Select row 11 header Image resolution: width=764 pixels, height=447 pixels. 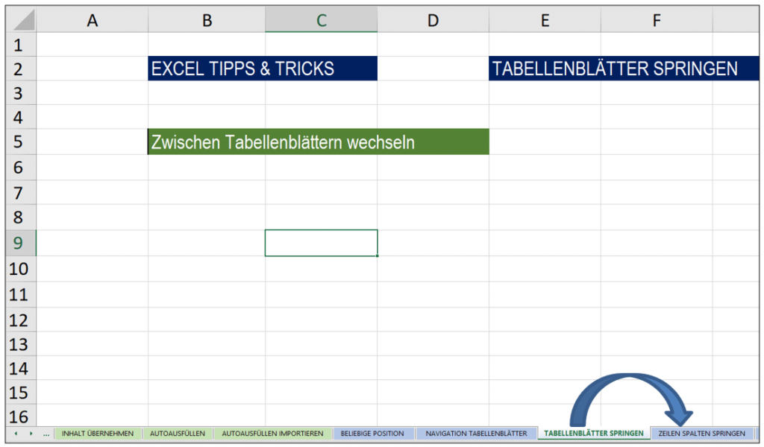tap(20, 294)
